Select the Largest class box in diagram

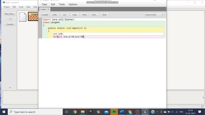[x=33, y=17]
